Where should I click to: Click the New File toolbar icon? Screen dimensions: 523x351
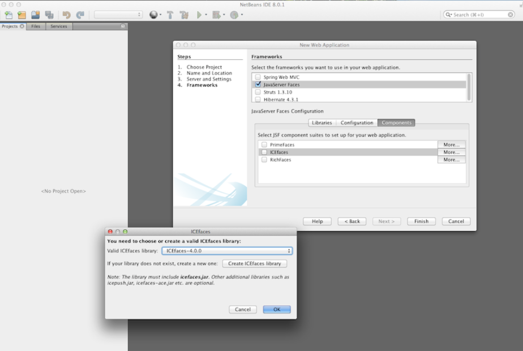[x=8, y=15]
